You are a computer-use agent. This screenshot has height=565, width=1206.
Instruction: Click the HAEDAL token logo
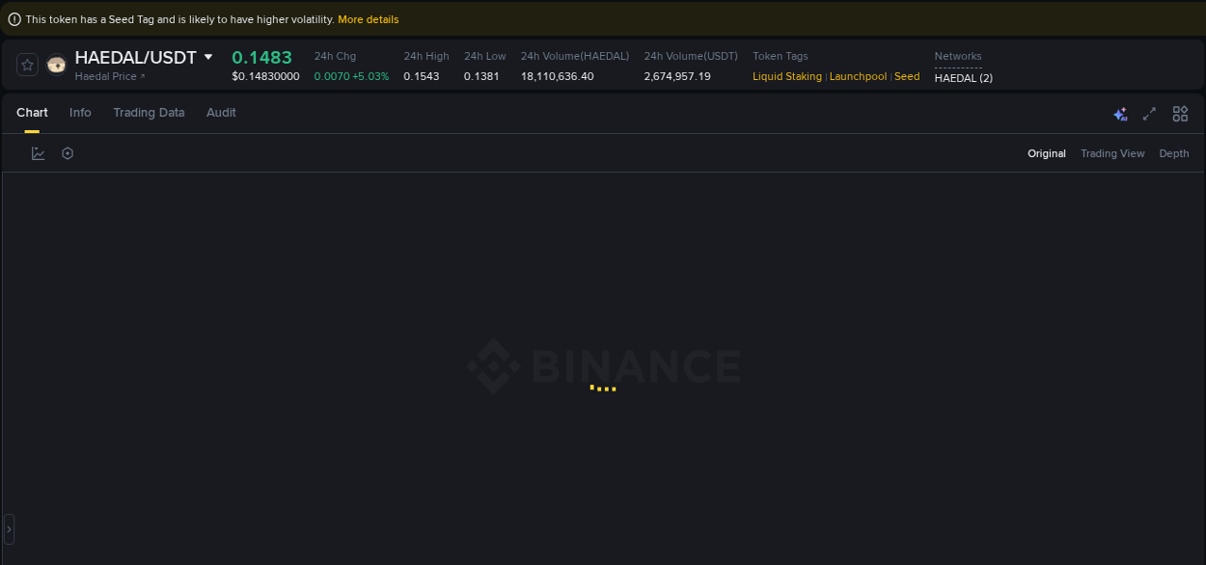click(56, 64)
